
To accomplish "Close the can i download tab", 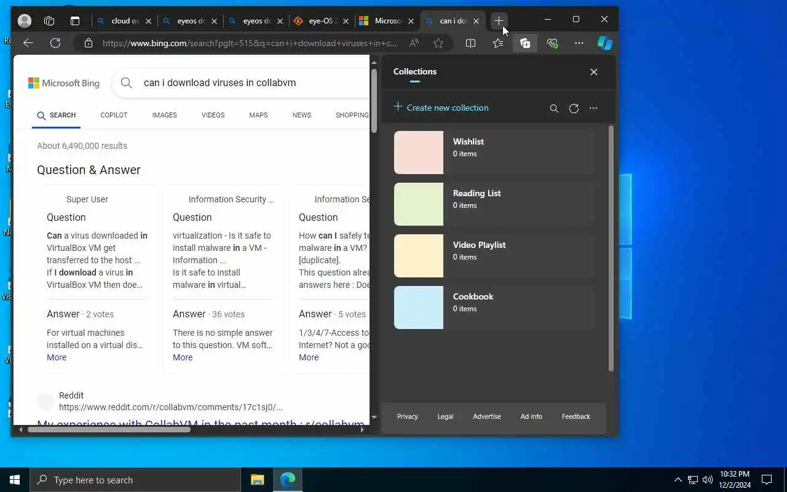I will [476, 21].
